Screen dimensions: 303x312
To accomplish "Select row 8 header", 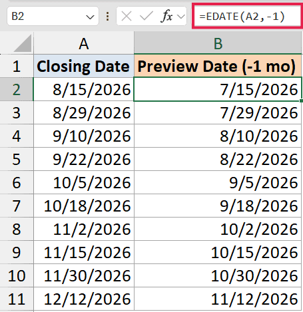I will click(x=17, y=229).
